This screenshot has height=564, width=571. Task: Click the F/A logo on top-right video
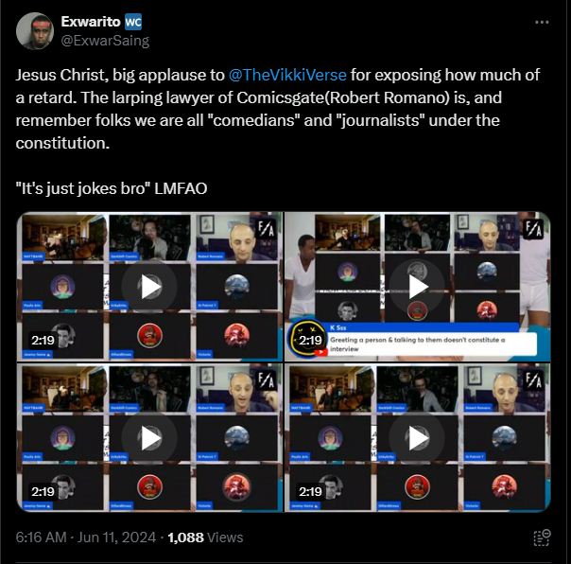coord(533,229)
